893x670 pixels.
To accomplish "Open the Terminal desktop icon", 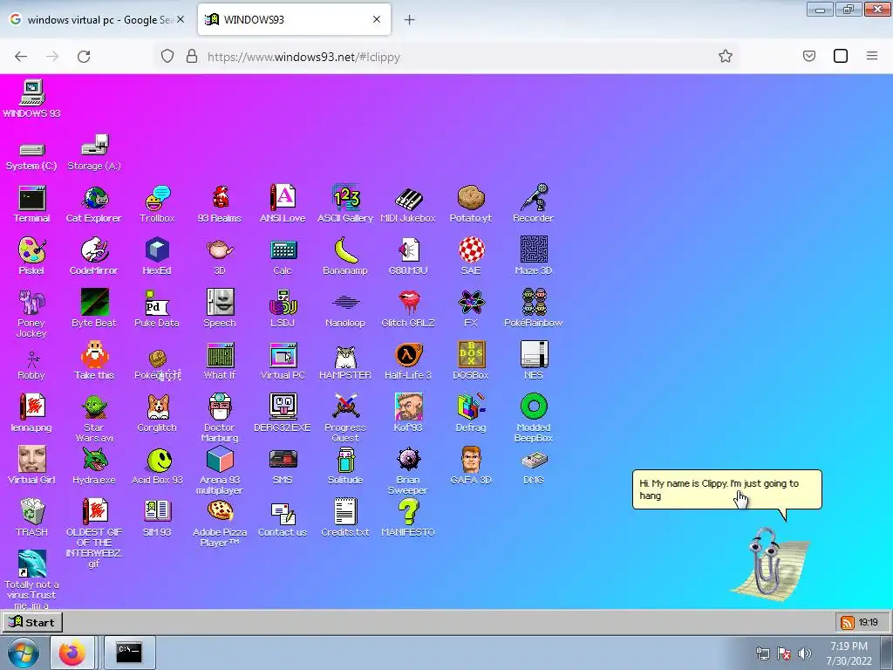I will (x=32, y=198).
